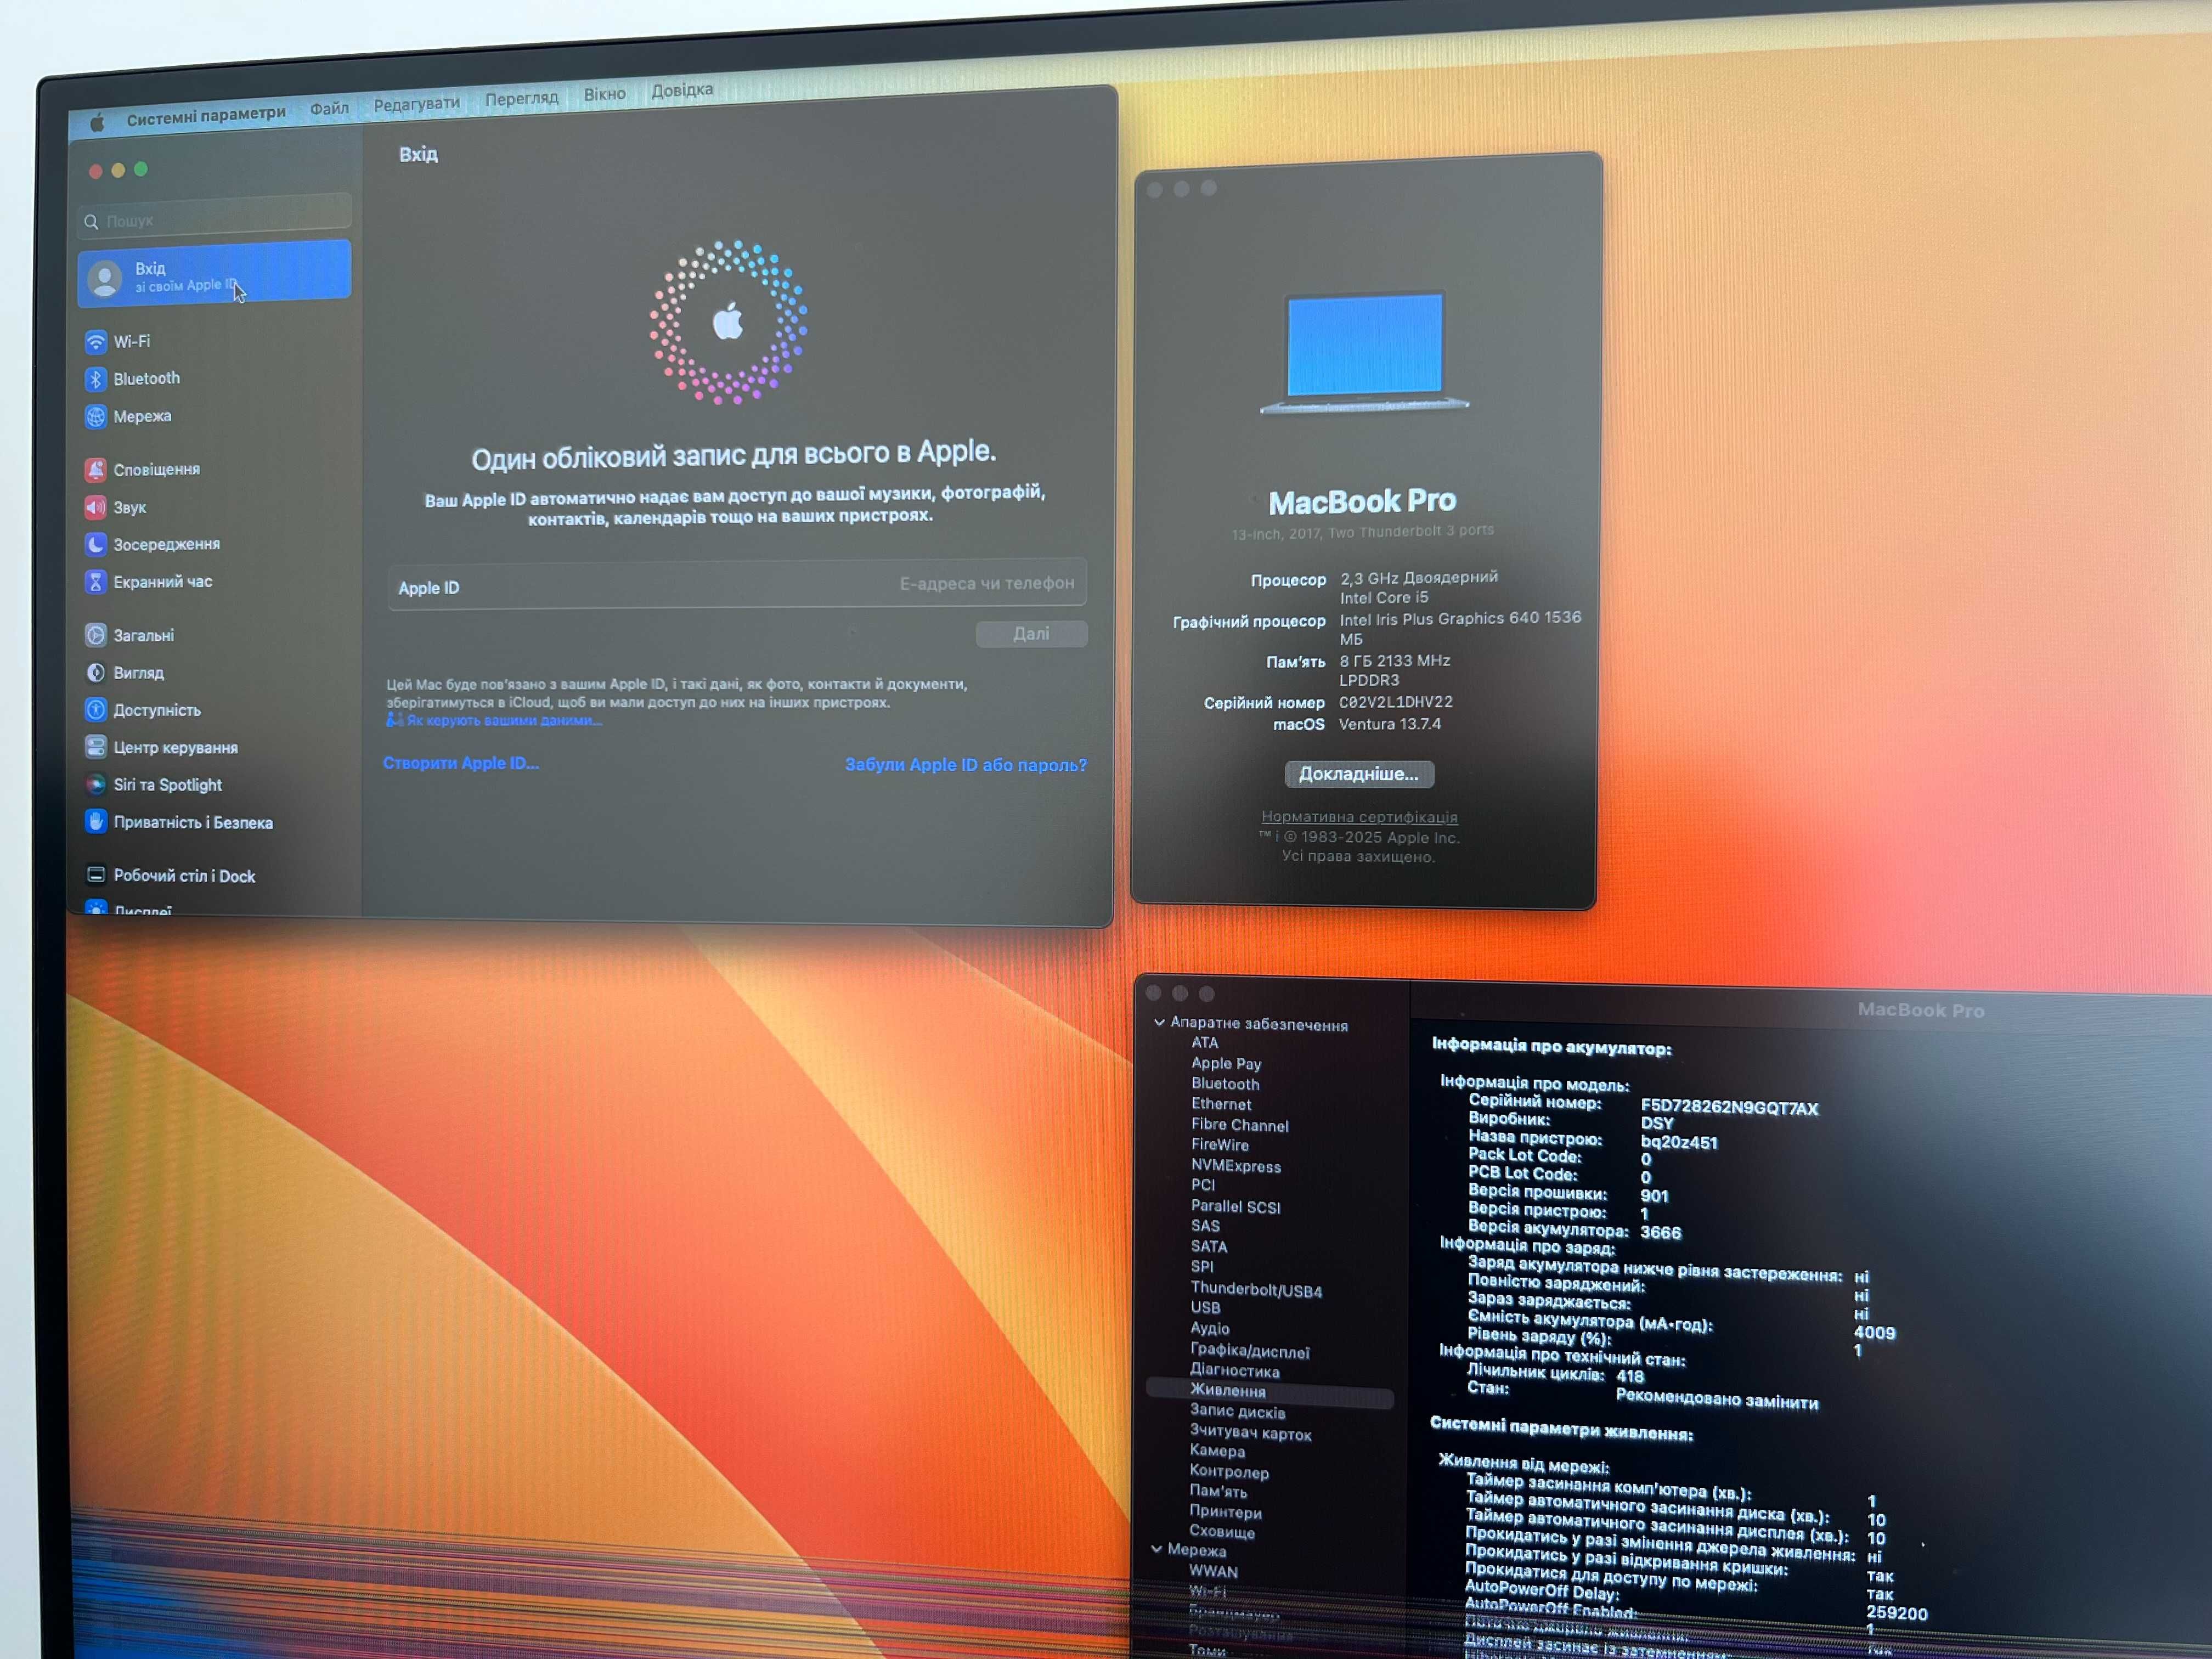Open the Вікно menu

(604, 94)
